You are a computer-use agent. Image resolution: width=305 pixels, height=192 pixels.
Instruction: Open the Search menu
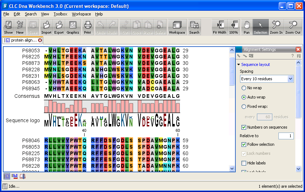(31, 14)
